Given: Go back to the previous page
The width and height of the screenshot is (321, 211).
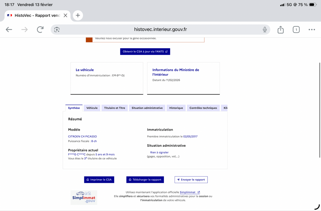Looking at the screenshot, I should click(9, 29).
